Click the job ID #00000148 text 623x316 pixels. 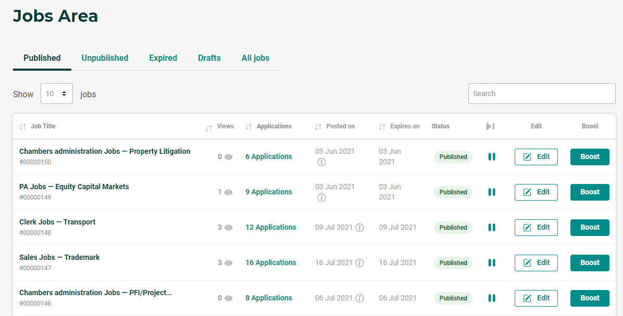tap(35, 233)
